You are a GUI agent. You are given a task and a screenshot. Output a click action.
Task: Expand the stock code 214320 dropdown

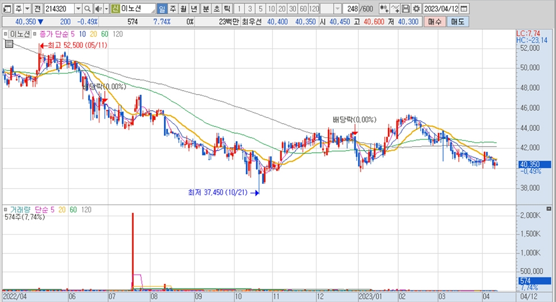[78, 9]
